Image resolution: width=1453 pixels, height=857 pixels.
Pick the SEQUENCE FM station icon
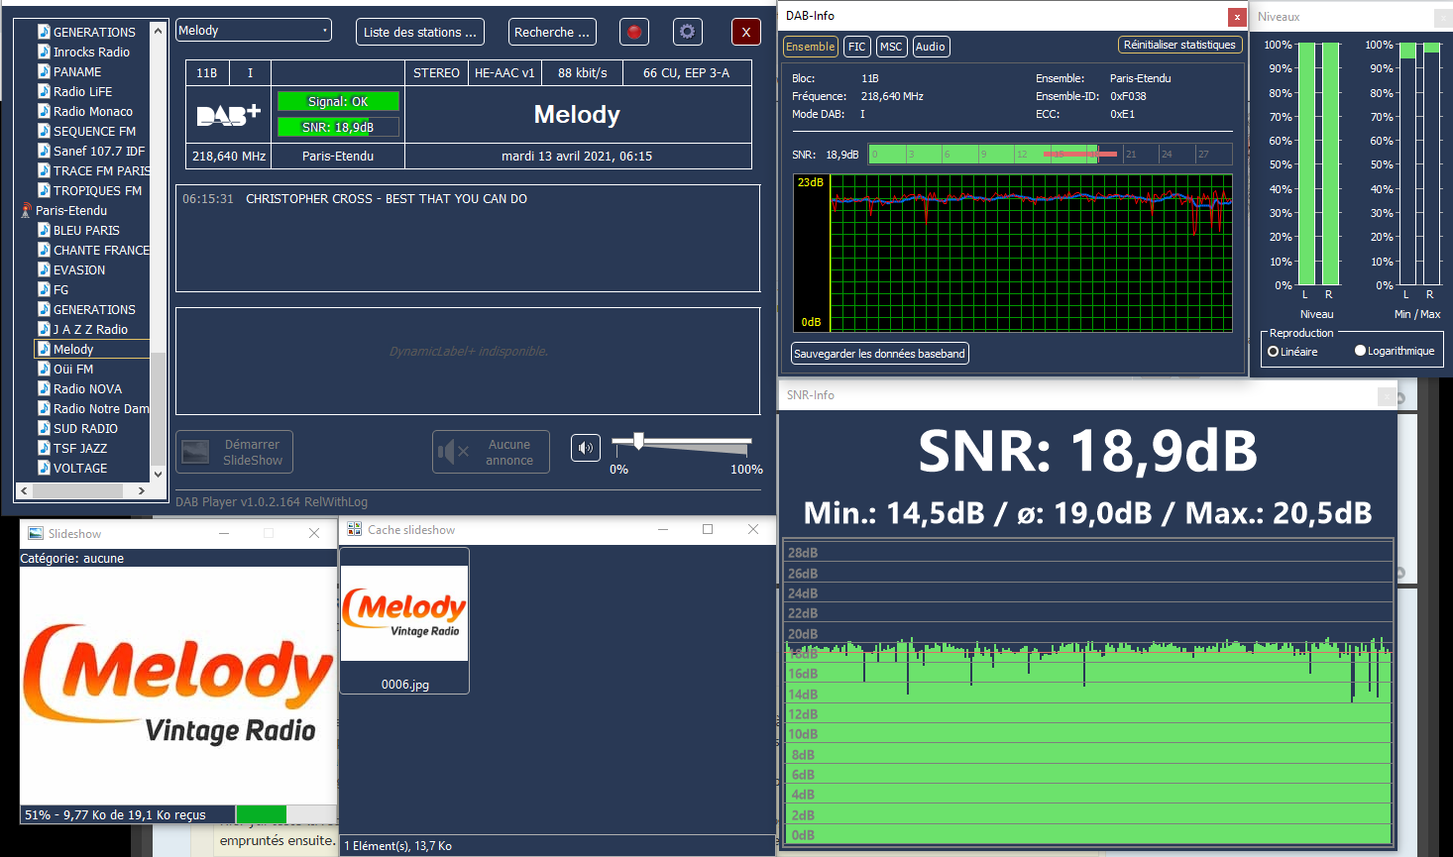tap(44, 131)
